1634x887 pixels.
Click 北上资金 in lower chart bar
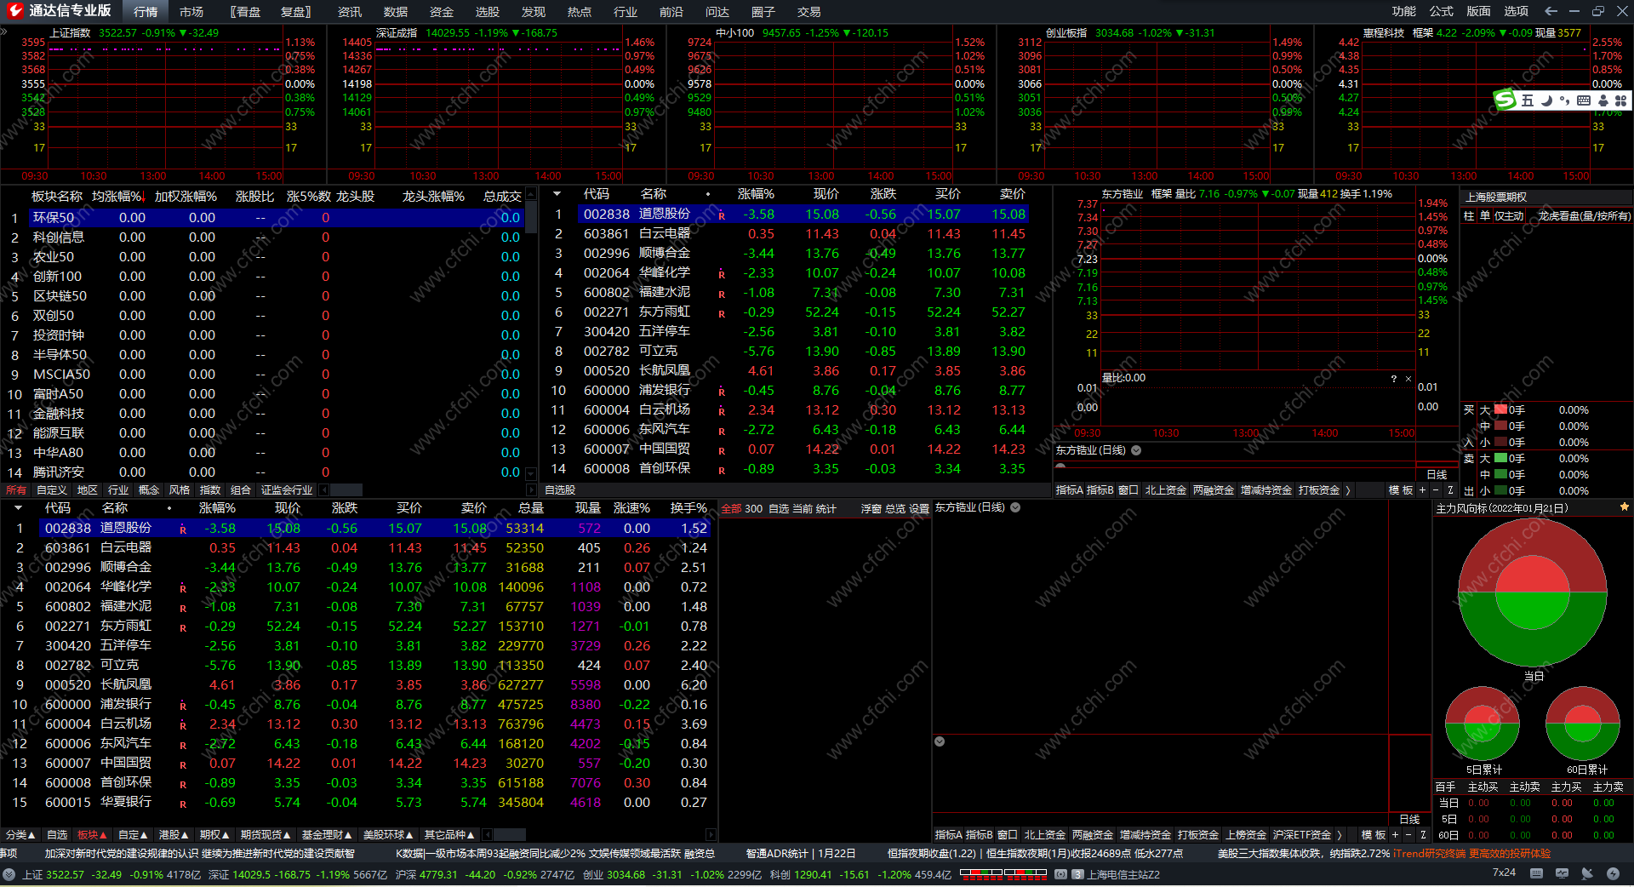tap(1045, 835)
